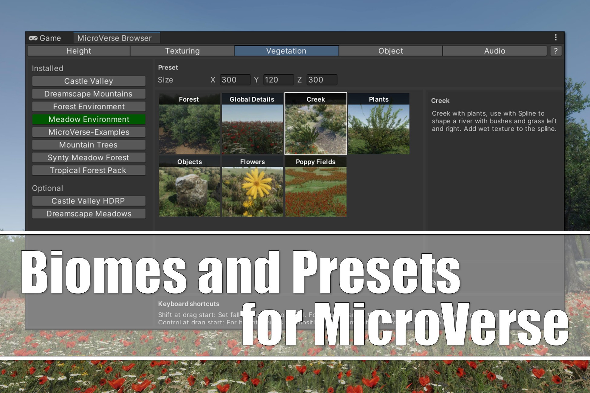Viewport: 590px width, 393px height.
Task: Open the window options menu (three dots)
Action: tap(556, 37)
